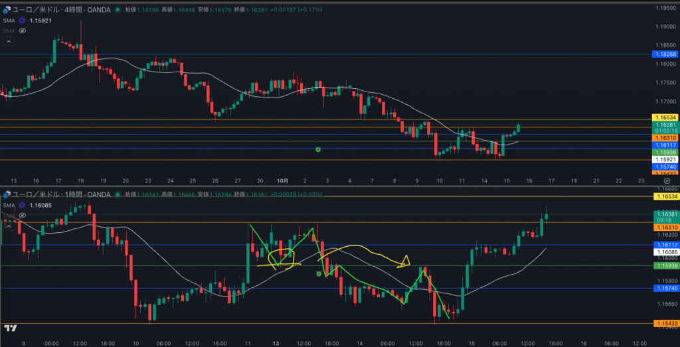Collapse the indicator legend in the 1-hour chart
This screenshot has width=680, height=347.
click(9, 225)
